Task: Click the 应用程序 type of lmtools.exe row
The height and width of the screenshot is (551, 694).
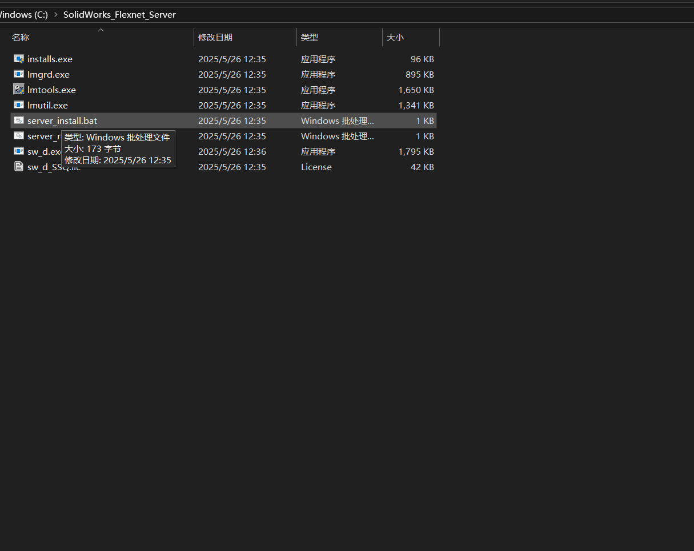Action: [318, 90]
